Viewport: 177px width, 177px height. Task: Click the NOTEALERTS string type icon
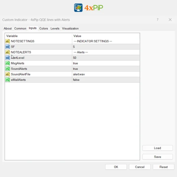point(8,52)
